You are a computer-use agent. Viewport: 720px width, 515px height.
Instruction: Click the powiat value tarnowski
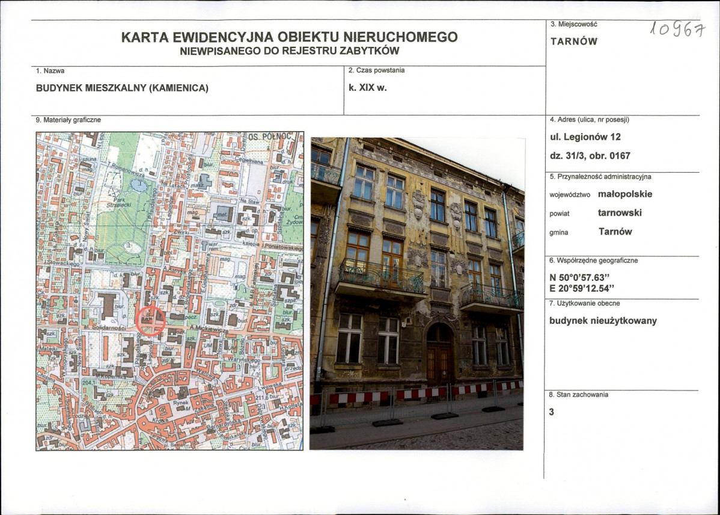point(620,213)
